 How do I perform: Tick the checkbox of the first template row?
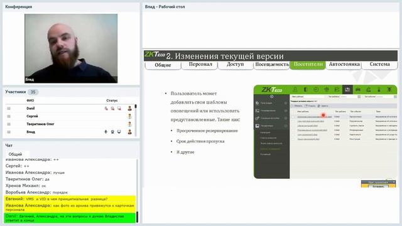click(x=293, y=117)
